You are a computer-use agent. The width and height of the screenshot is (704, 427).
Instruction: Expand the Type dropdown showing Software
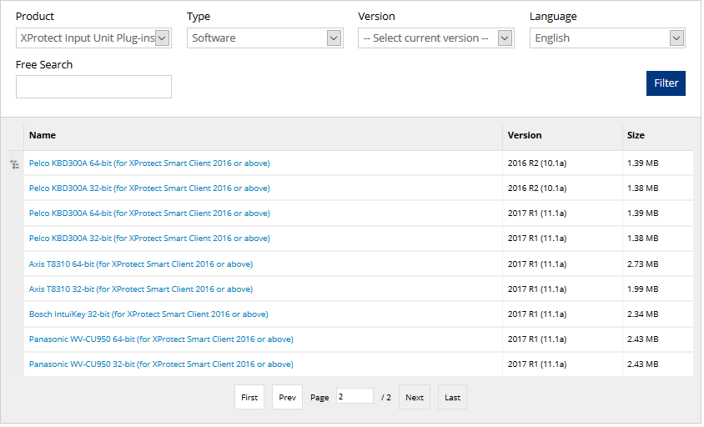pos(264,38)
